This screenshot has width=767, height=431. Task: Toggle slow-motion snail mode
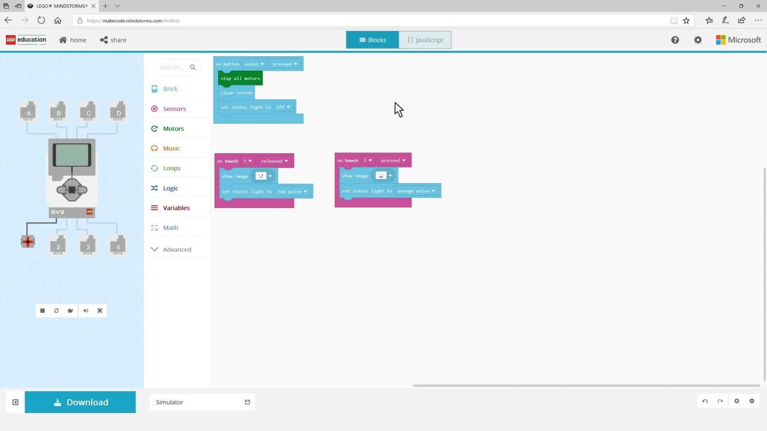point(71,311)
